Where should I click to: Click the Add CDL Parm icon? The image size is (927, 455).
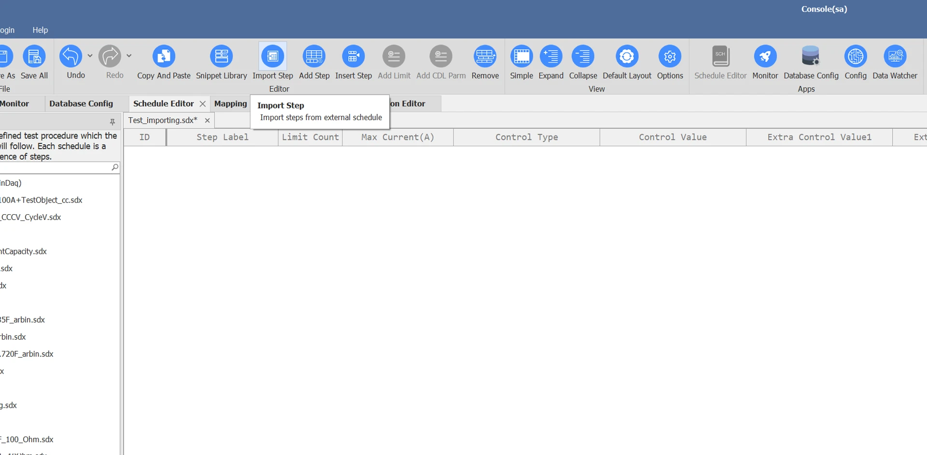click(441, 56)
